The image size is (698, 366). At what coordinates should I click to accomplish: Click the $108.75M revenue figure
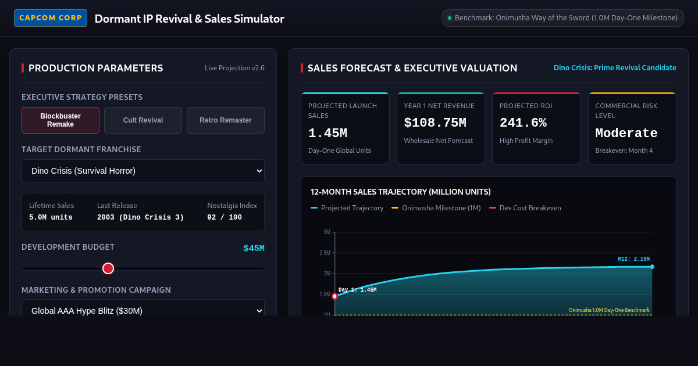[x=435, y=123]
